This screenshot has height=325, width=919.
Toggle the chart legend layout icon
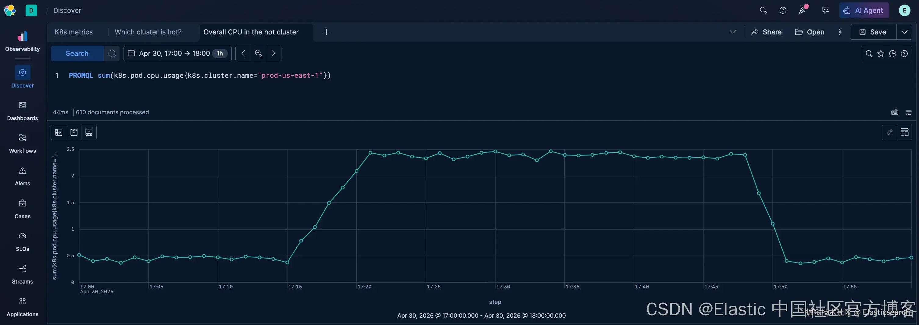904,132
